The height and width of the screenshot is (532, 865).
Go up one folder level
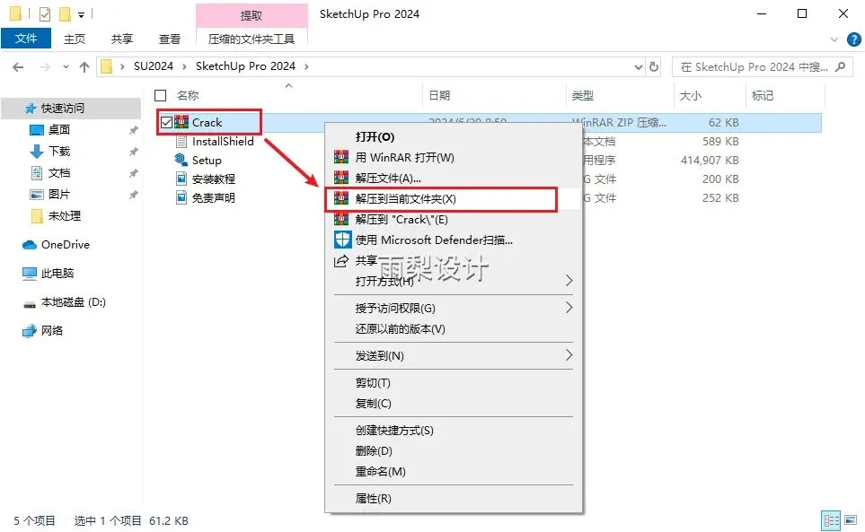84,67
